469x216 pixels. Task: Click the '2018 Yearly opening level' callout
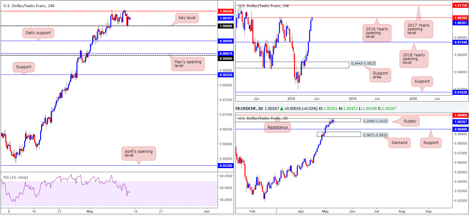click(414, 59)
